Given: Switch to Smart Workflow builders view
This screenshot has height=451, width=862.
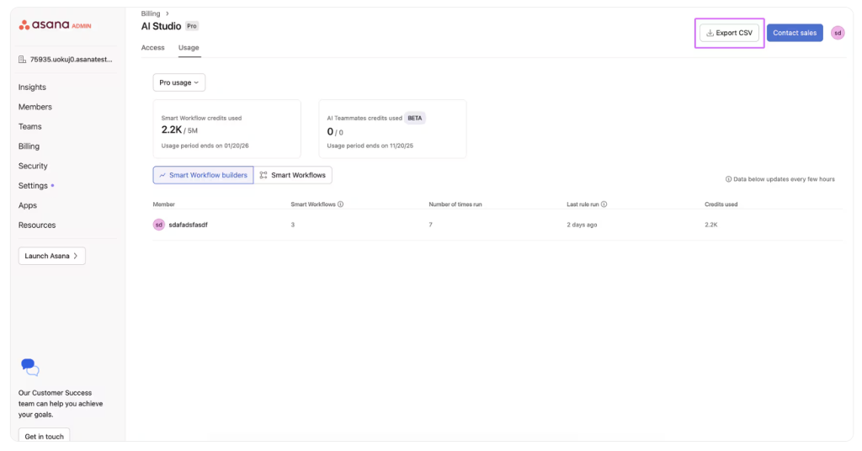Looking at the screenshot, I should [x=203, y=175].
